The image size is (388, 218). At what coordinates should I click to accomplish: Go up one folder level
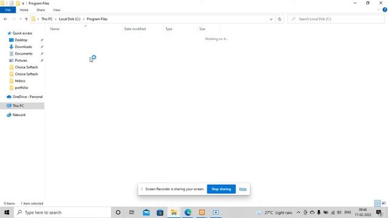tap(26, 19)
